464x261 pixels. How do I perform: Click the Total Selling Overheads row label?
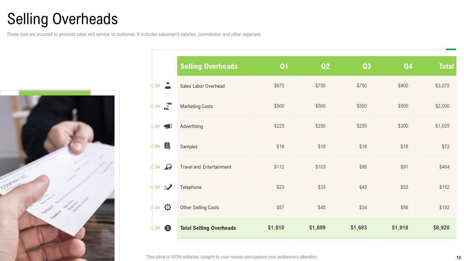[208, 228]
